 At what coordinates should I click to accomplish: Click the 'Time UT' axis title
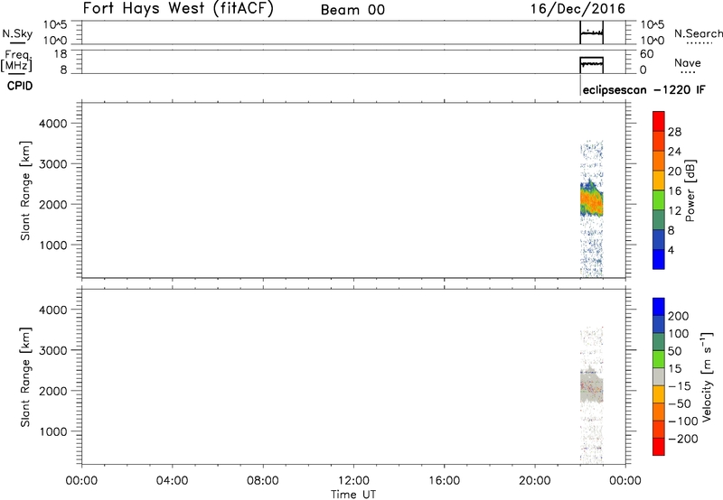point(353,495)
